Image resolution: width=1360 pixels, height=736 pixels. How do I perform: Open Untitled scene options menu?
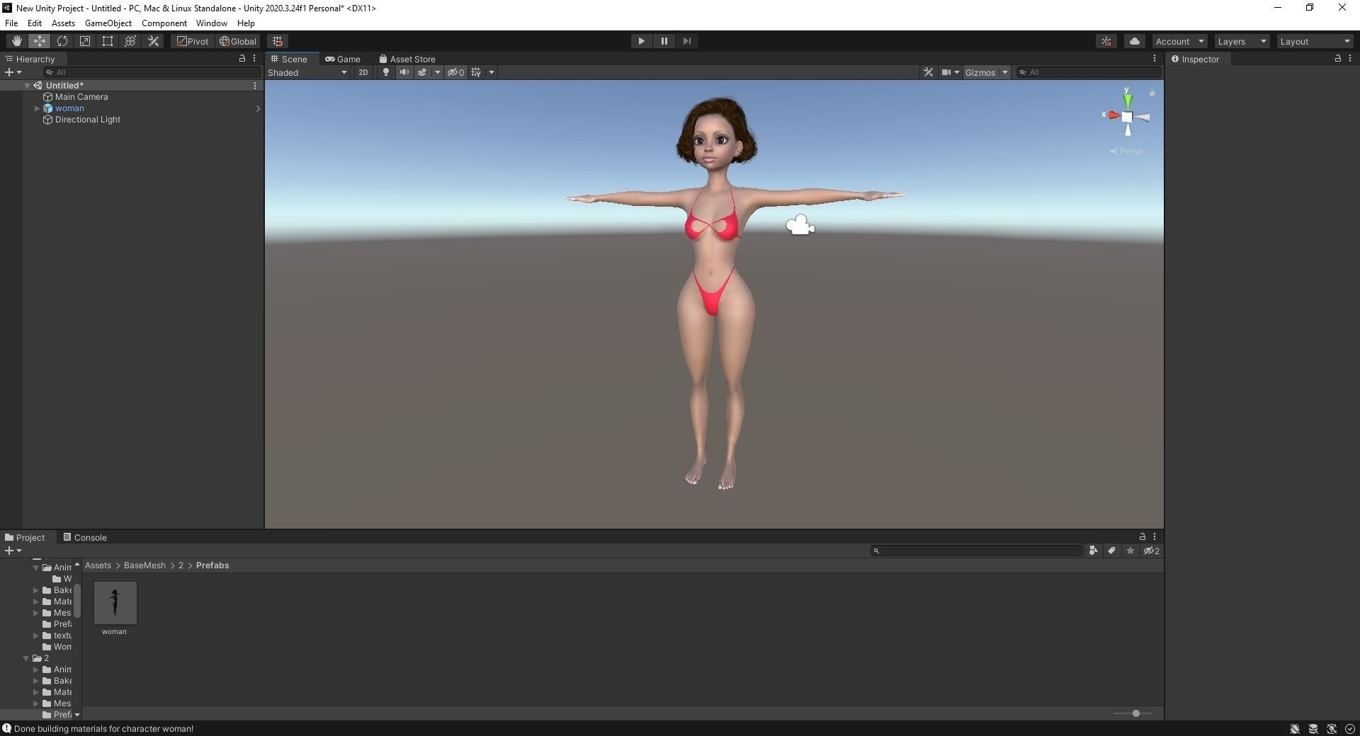point(255,86)
